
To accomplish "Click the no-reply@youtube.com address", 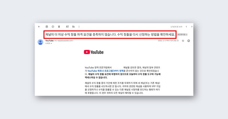I will [x=64, y=41].
